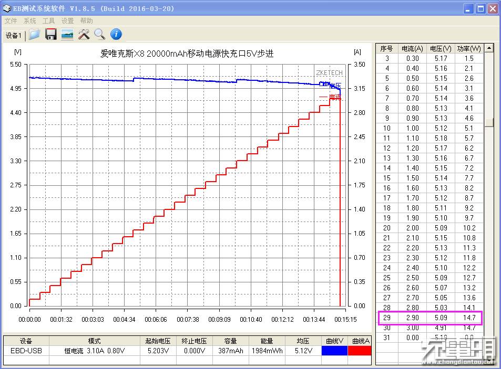Screen dimensions: 501x369
Task: Click the 5.50 voltage axis label
Action: 15,65
